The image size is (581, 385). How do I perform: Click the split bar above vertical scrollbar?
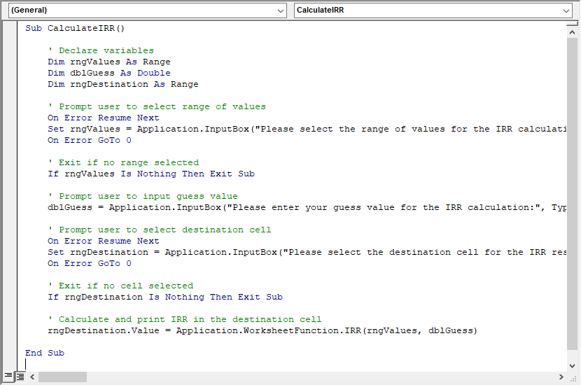[572, 24]
